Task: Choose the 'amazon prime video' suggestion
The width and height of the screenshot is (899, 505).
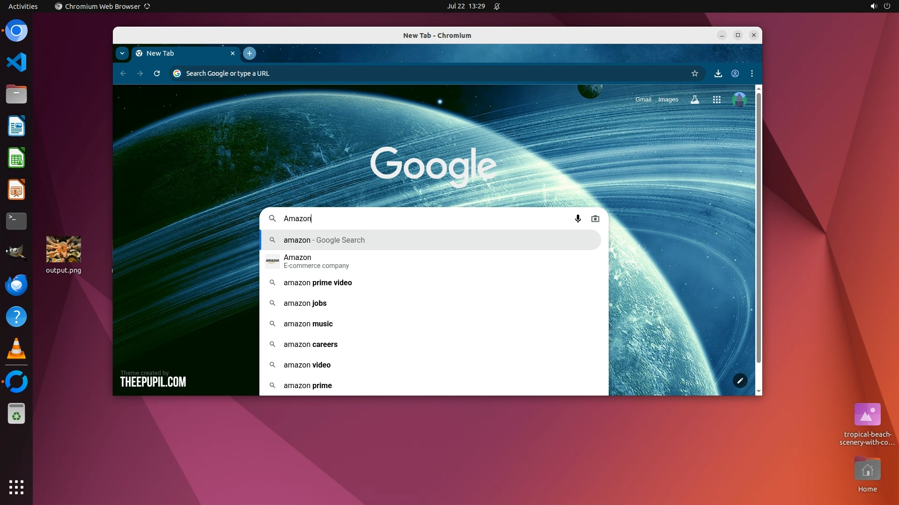Action: tap(317, 282)
